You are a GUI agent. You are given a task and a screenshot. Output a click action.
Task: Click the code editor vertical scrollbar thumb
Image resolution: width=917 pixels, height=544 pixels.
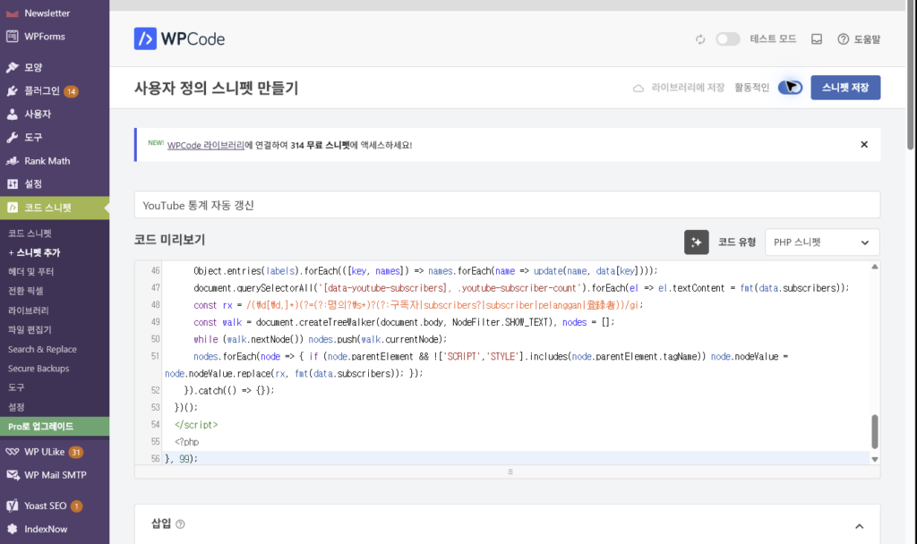point(874,431)
